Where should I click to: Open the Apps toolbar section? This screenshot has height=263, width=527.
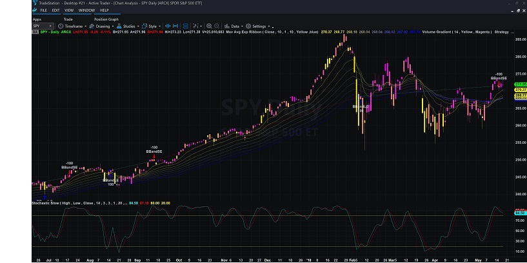point(37,19)
